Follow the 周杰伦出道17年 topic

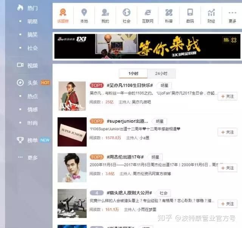[227, 168]
